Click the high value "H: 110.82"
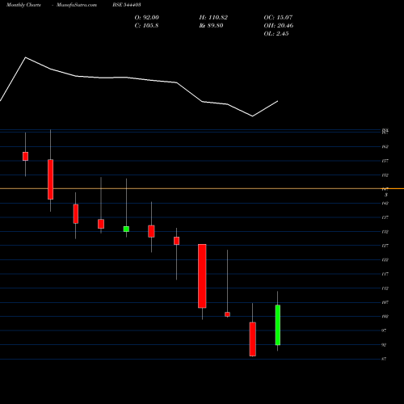This screenshot has width=404, height=404. coord(213,18)
